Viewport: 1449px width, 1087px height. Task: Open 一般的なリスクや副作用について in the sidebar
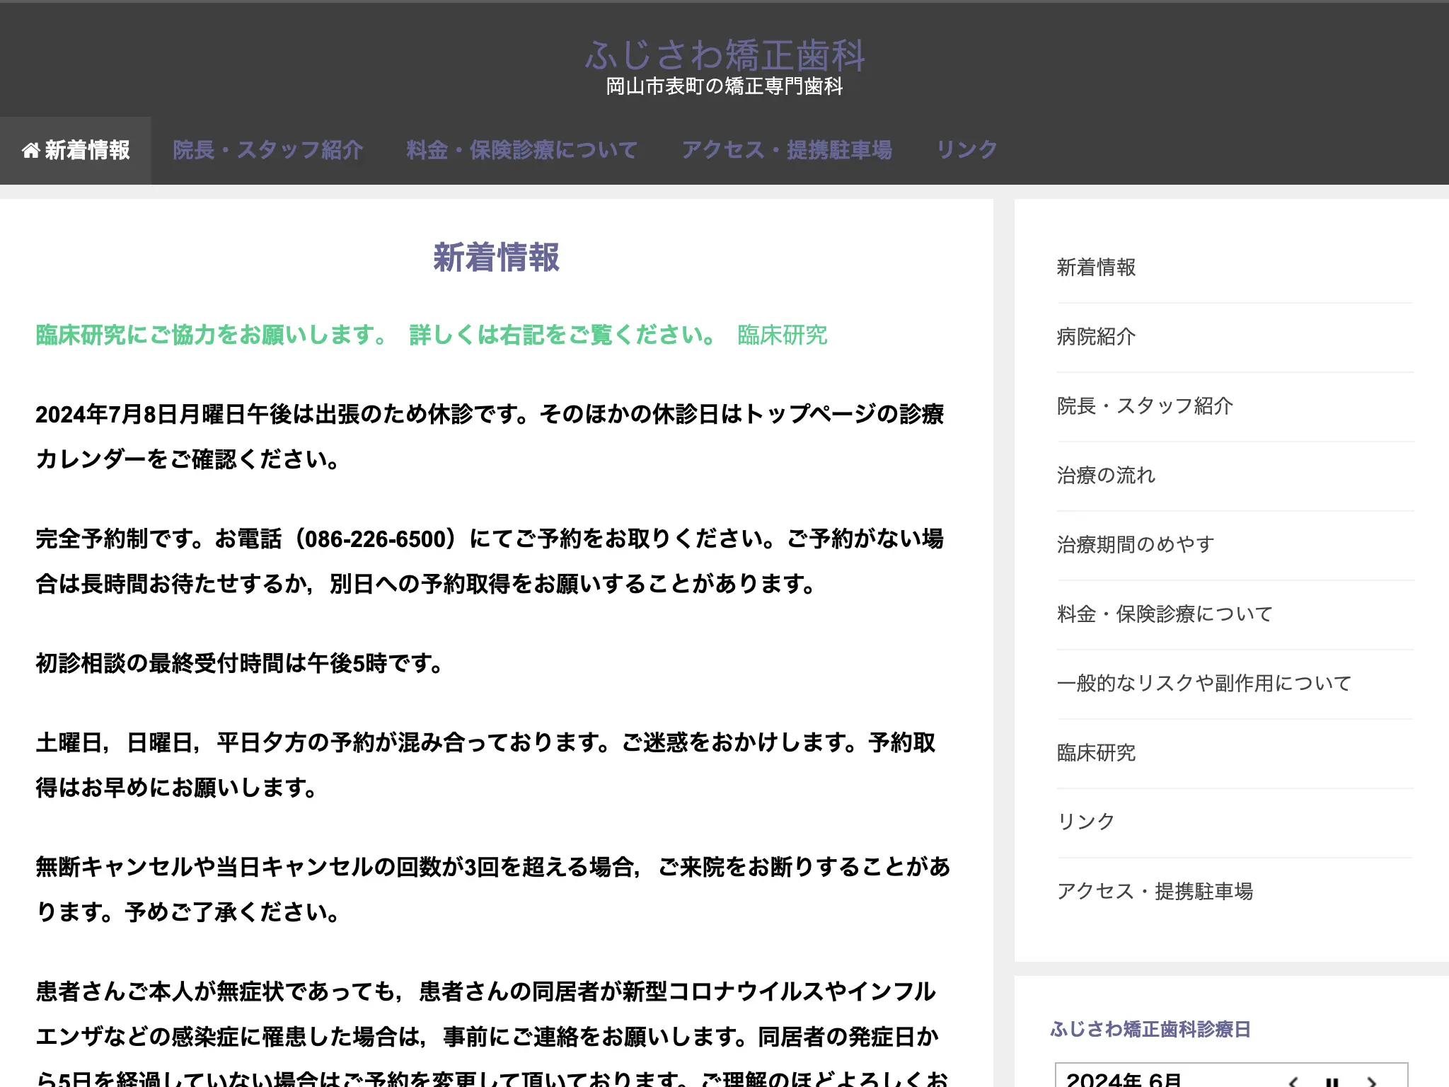1204,684
